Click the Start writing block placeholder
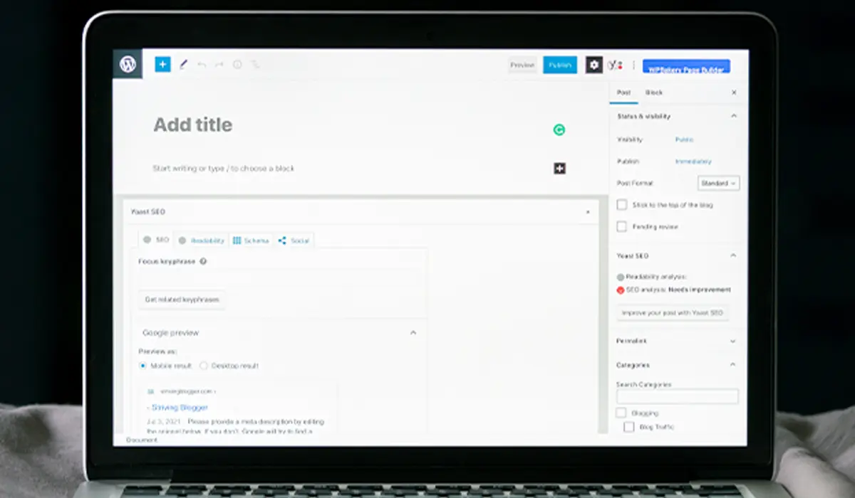Image resolution: width=855 pixels, height=498 pixels. point(224,169)
